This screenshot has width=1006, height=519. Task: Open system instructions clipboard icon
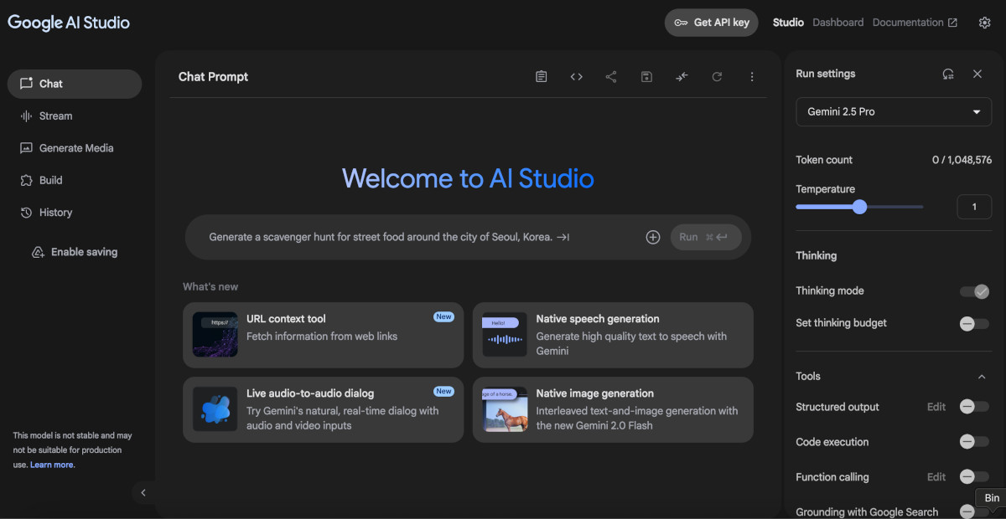click(542, 77)
